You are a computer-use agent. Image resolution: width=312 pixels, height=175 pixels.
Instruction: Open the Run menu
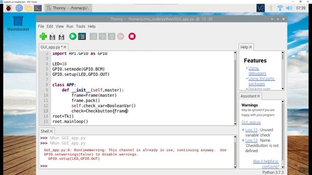point(70,26)
